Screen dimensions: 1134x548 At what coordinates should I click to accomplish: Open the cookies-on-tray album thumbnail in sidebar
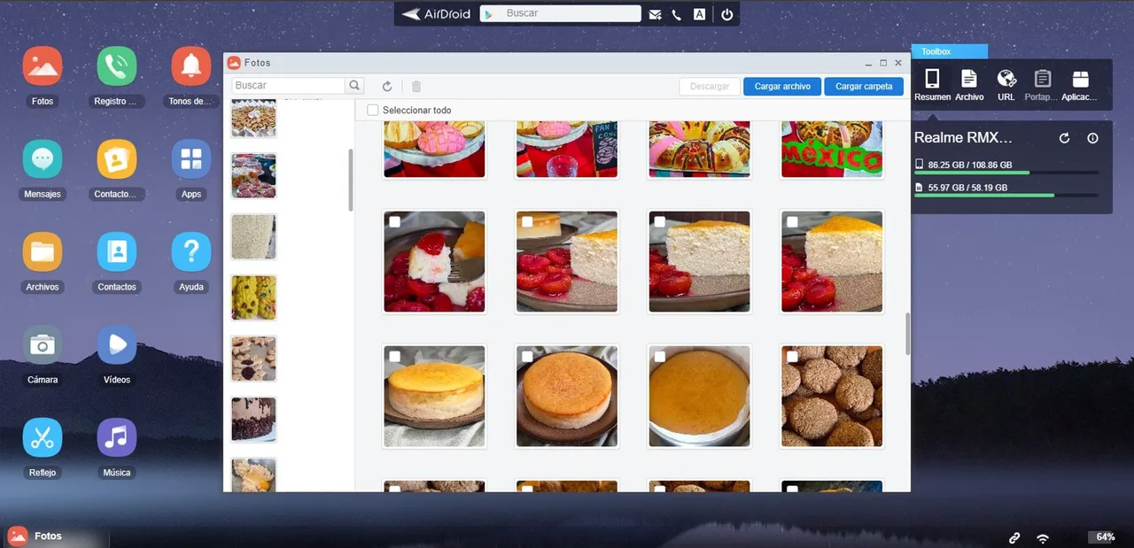[x=253, y=358]
